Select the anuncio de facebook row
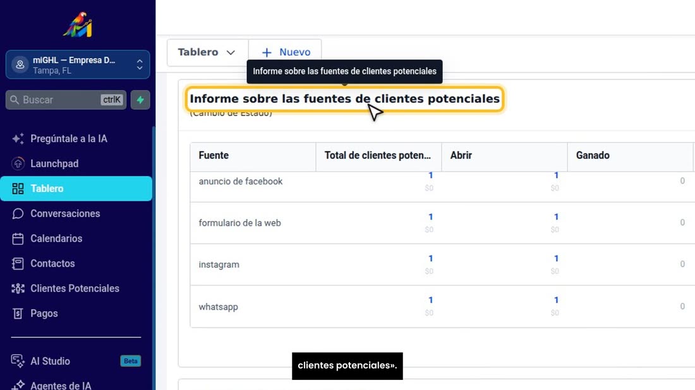 (442, 186)
